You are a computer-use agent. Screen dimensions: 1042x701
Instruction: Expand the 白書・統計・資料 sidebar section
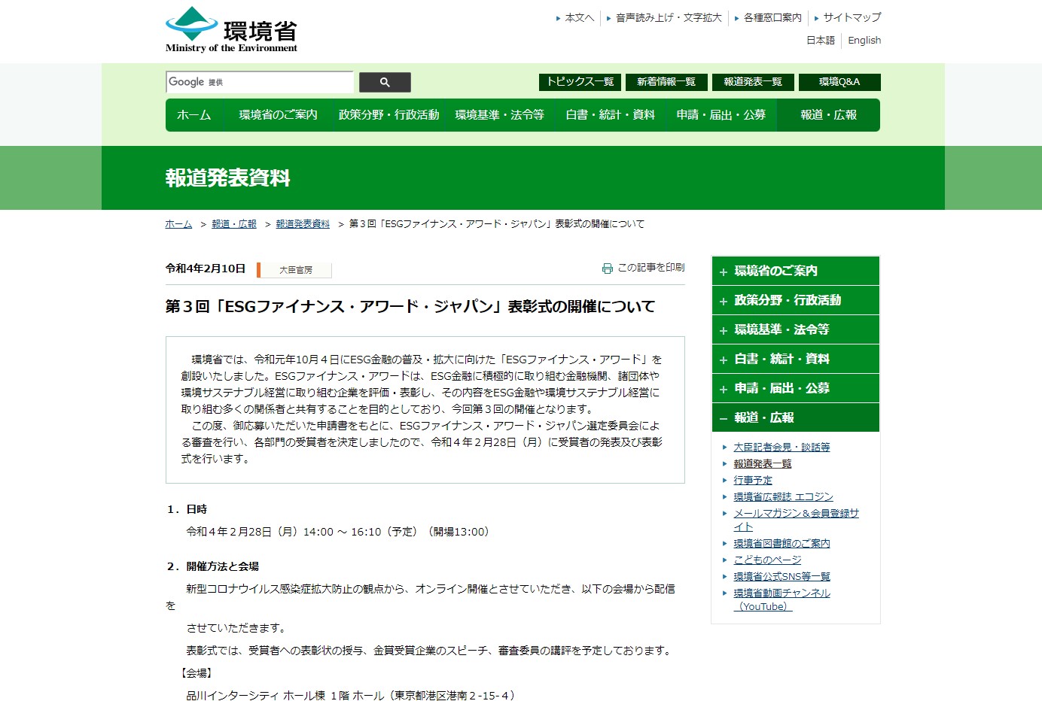796,359
